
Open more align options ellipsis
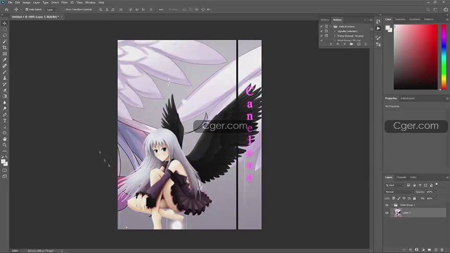point(161,10)
